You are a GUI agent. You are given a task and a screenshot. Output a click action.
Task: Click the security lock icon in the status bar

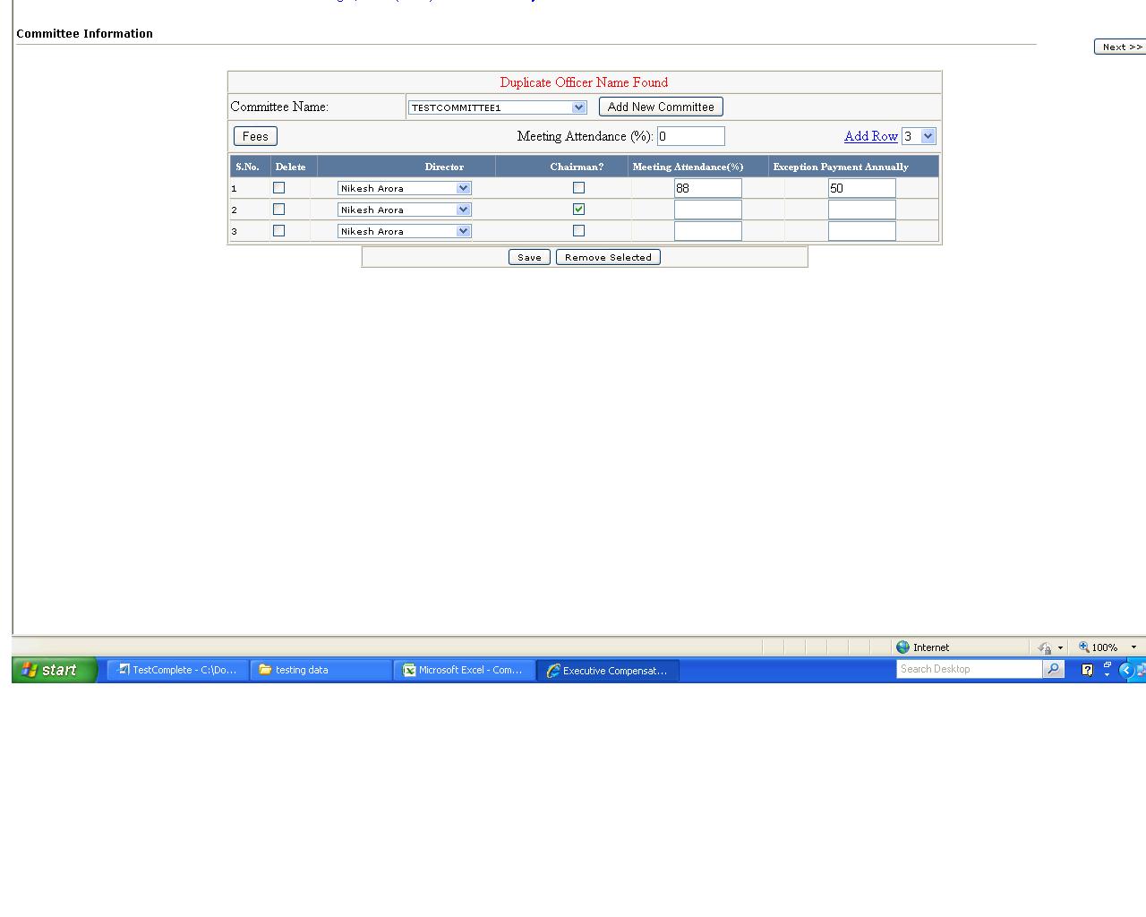[1044, 647]
